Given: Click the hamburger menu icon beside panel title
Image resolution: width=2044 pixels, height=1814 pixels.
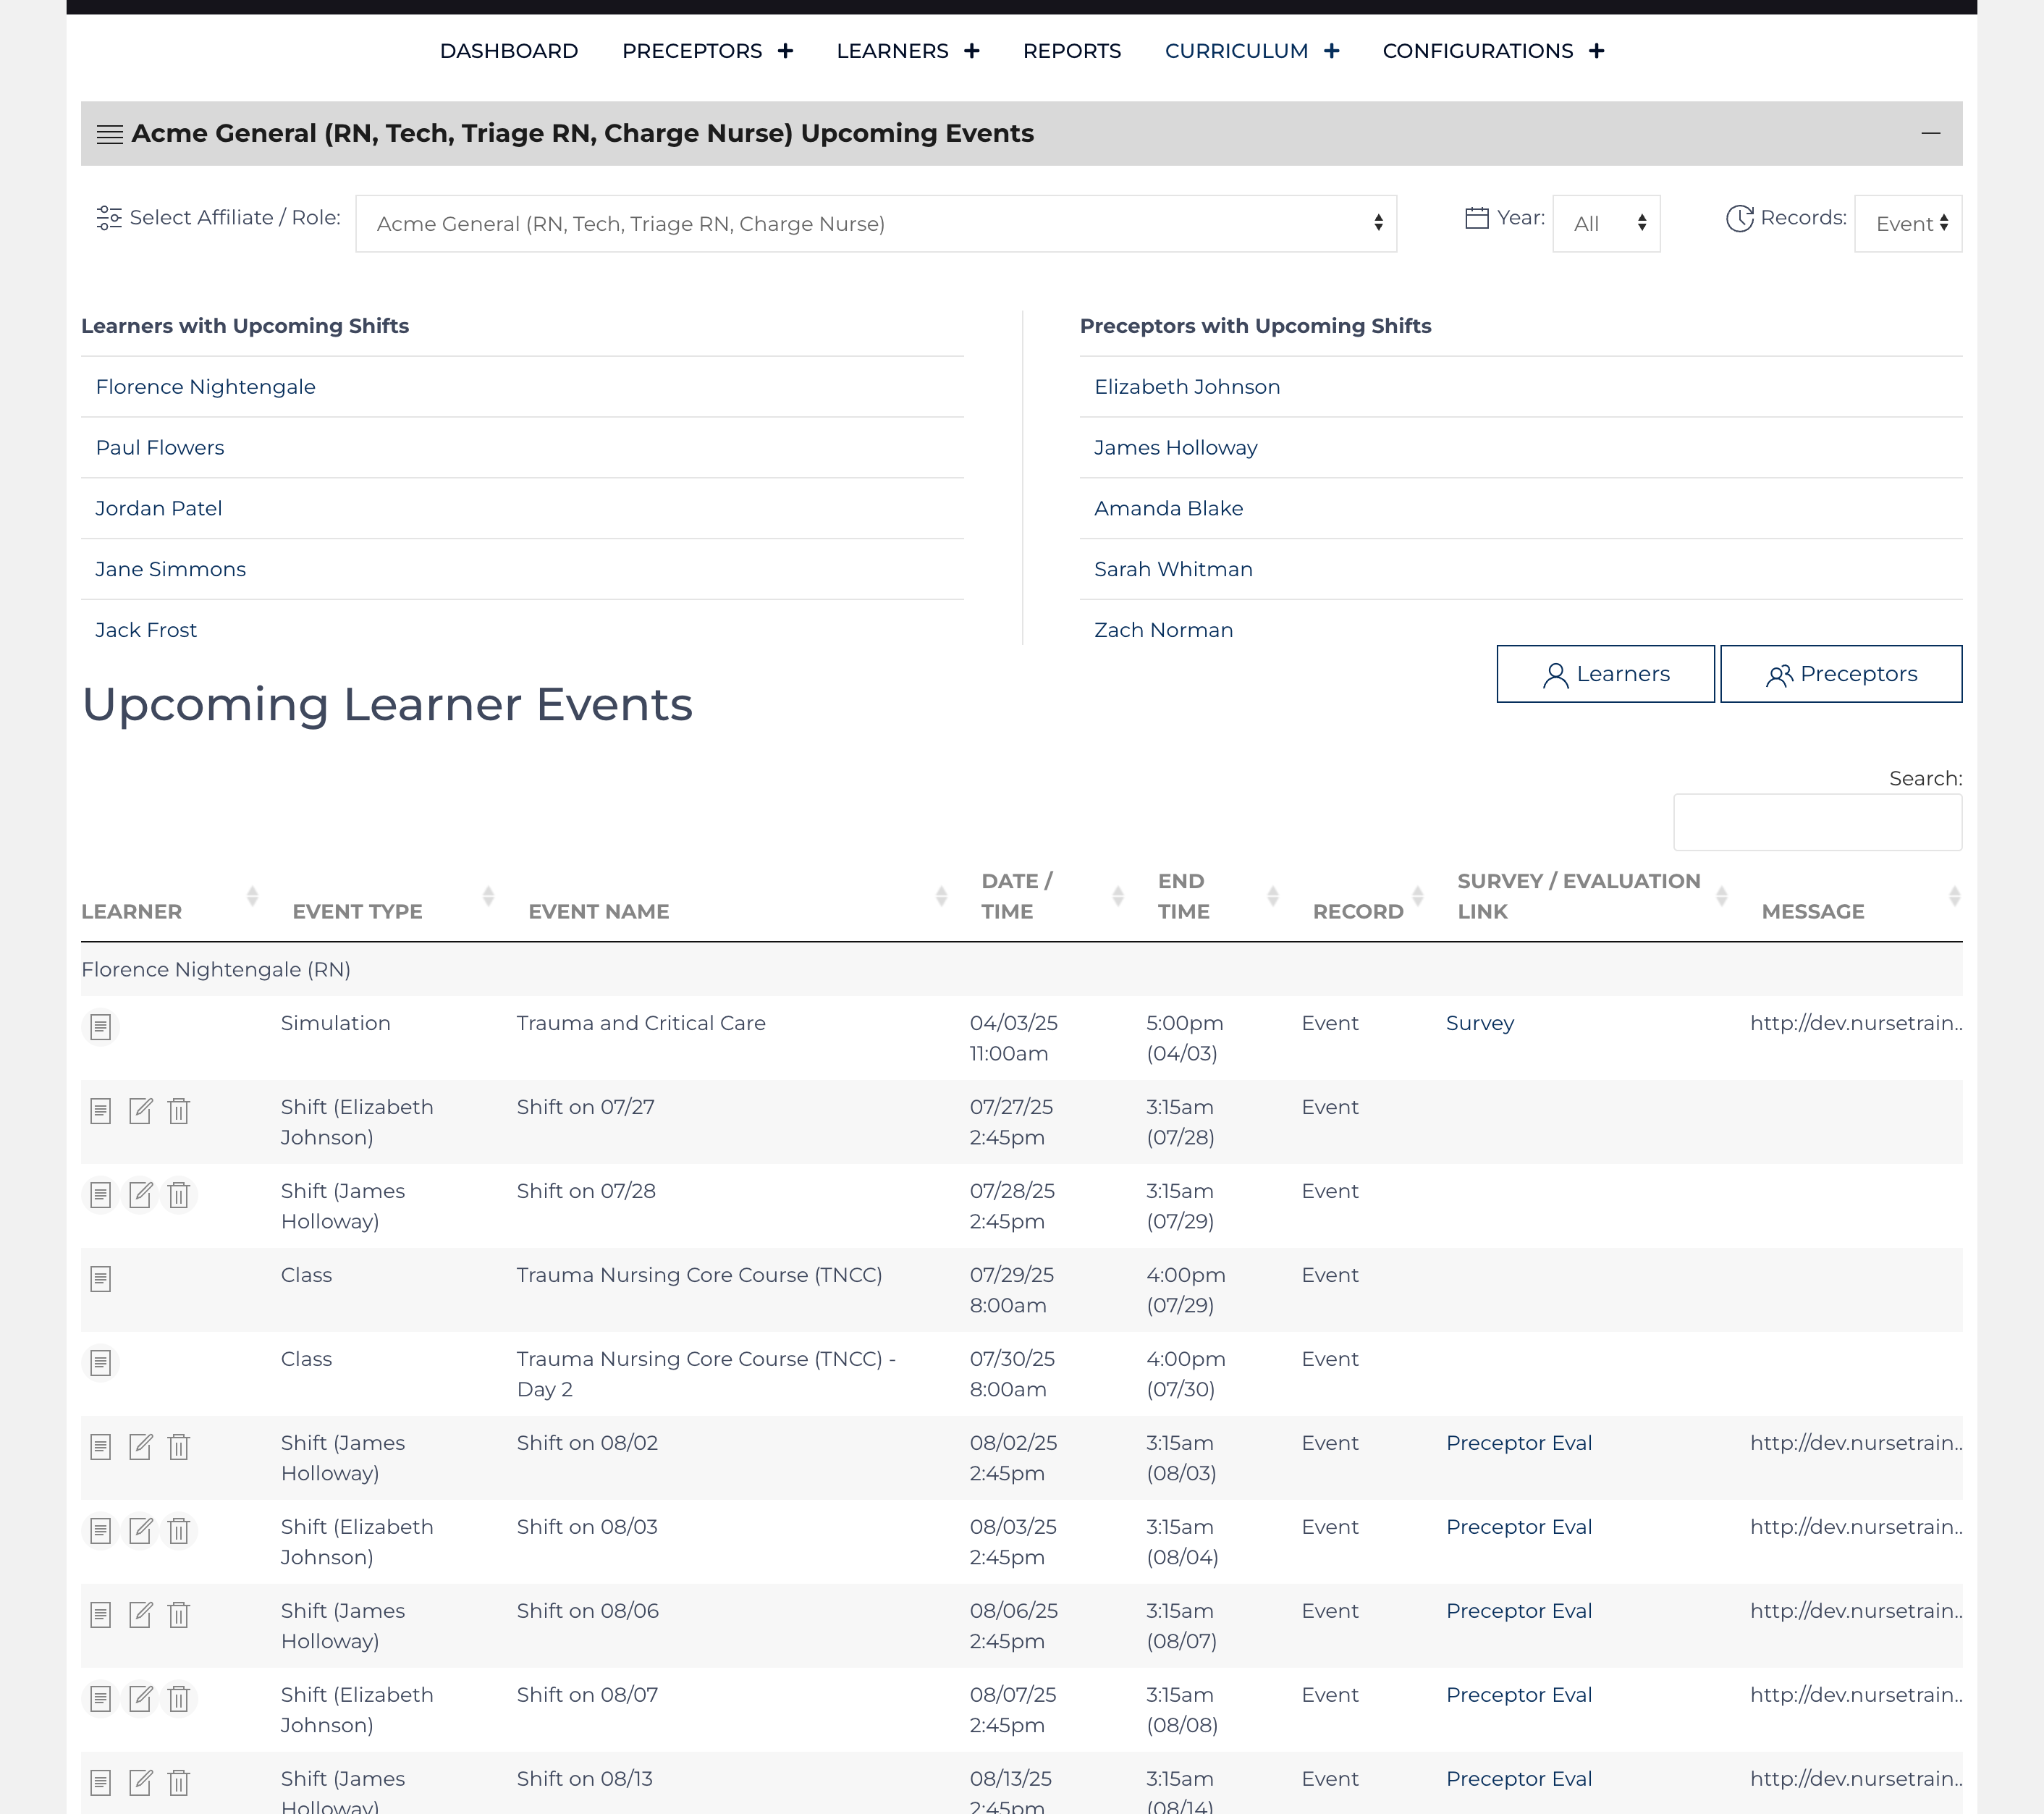Looking at the screenshot, I should 109,134.
